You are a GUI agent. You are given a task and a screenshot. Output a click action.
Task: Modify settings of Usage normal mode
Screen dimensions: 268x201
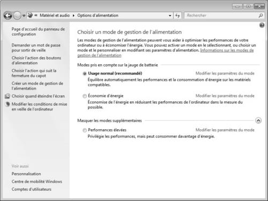225,73
